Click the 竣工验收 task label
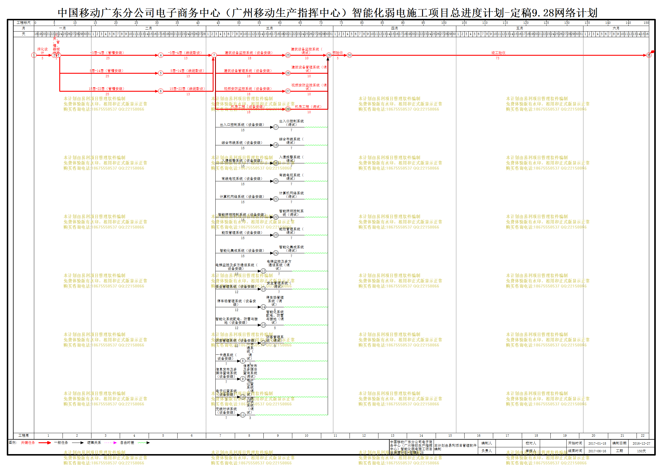This screenshot has width=656, height=465. coord(498,53)
